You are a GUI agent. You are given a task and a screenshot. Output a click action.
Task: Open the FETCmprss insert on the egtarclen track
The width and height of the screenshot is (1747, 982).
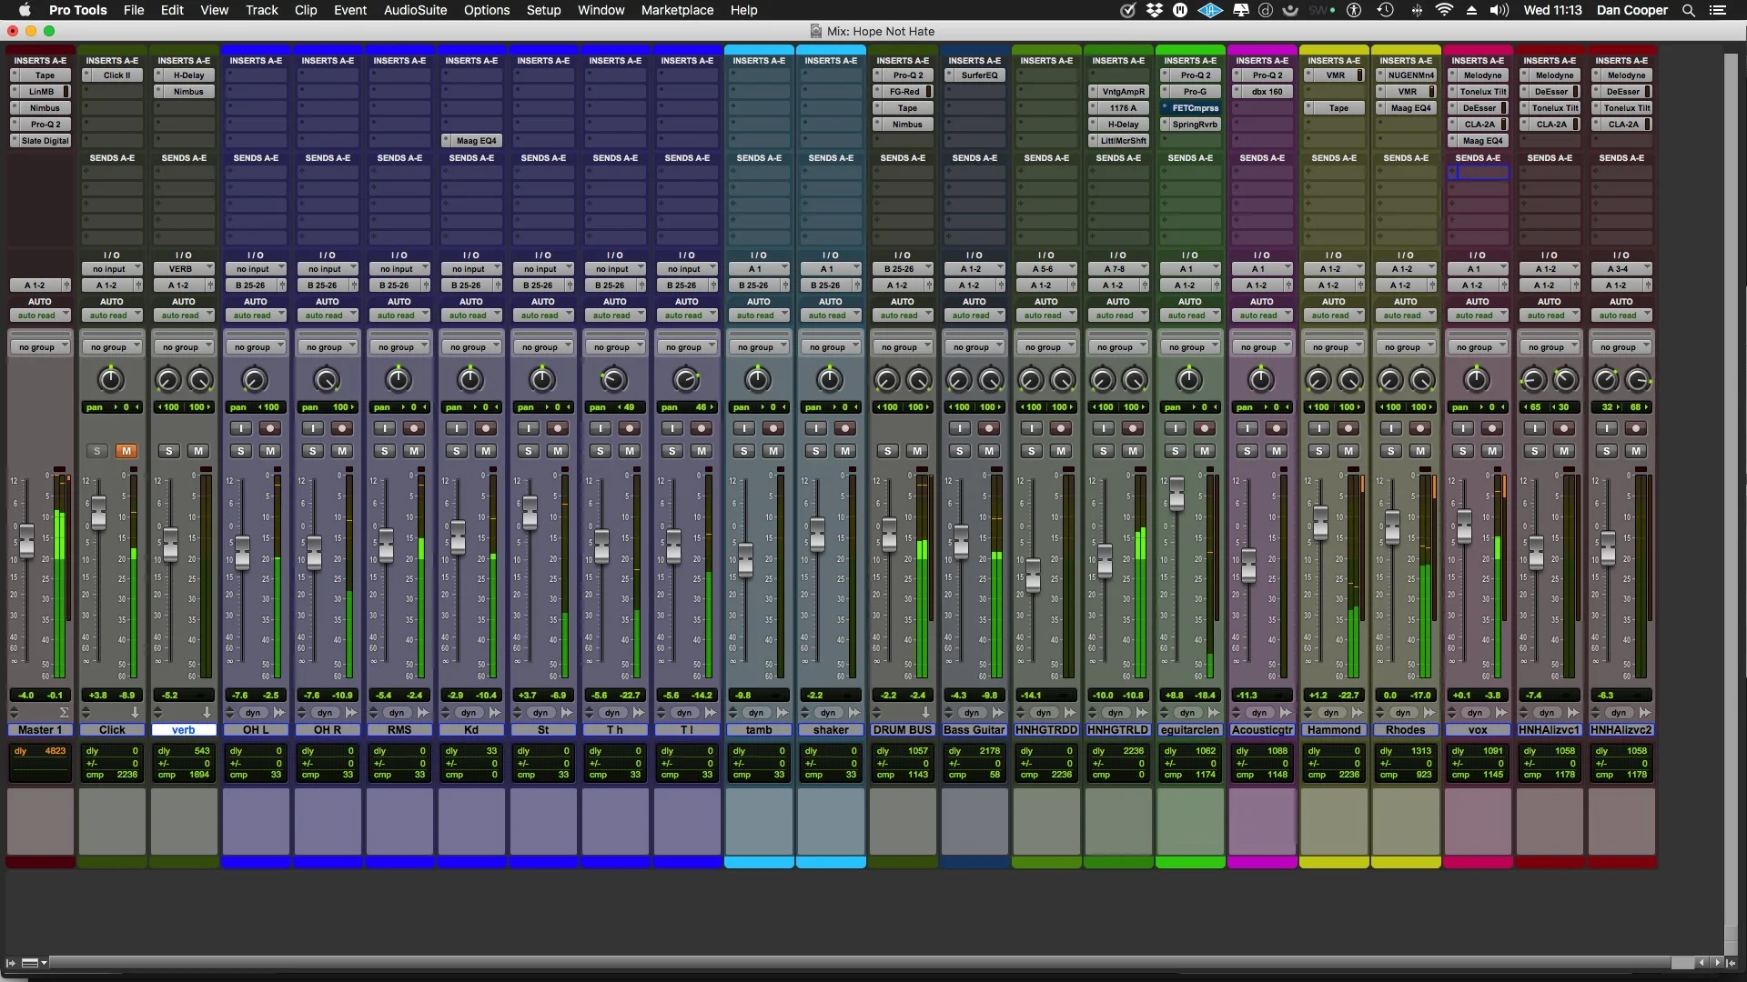(1192, 107)
